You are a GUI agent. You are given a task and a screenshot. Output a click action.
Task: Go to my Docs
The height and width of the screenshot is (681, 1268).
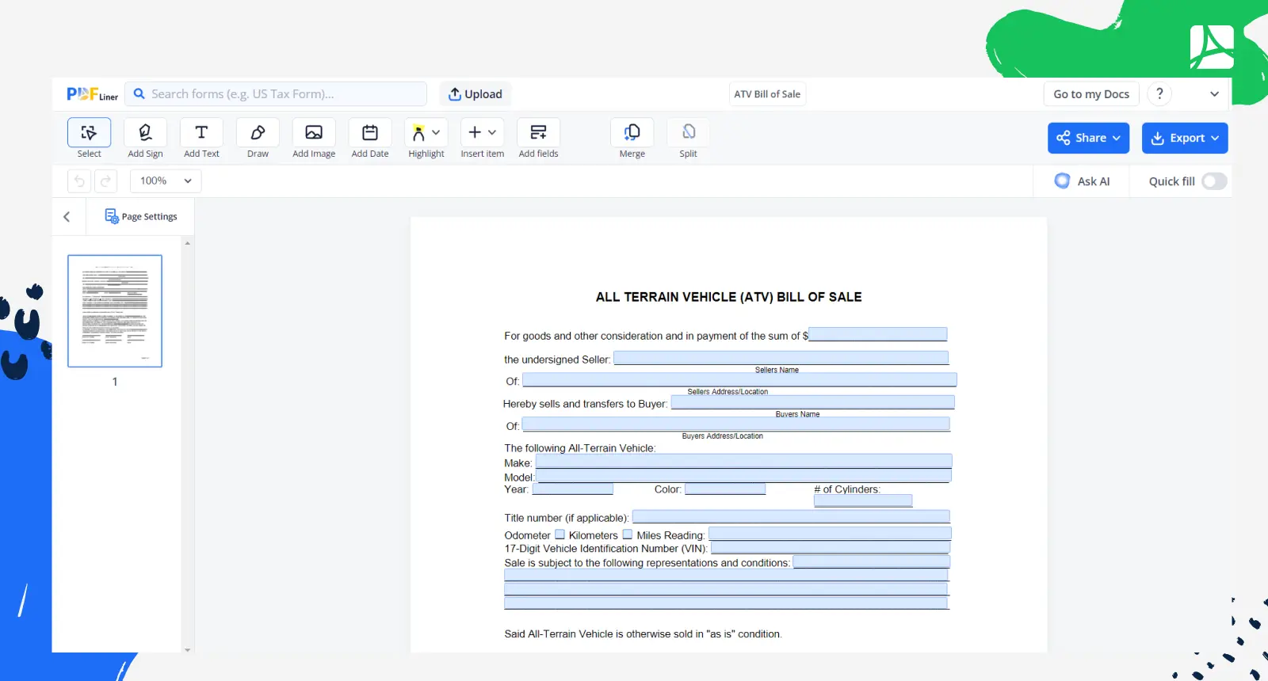click(x=1091, y=94)
